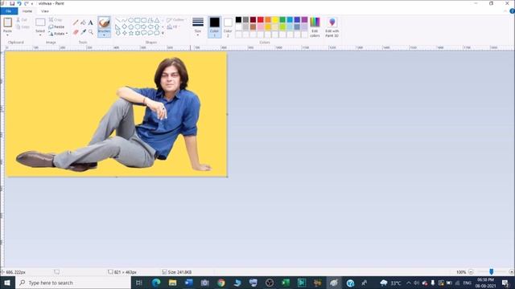Choose the Triangle shape
Viewport: 515px width, 289px height.
click(157, 20)
